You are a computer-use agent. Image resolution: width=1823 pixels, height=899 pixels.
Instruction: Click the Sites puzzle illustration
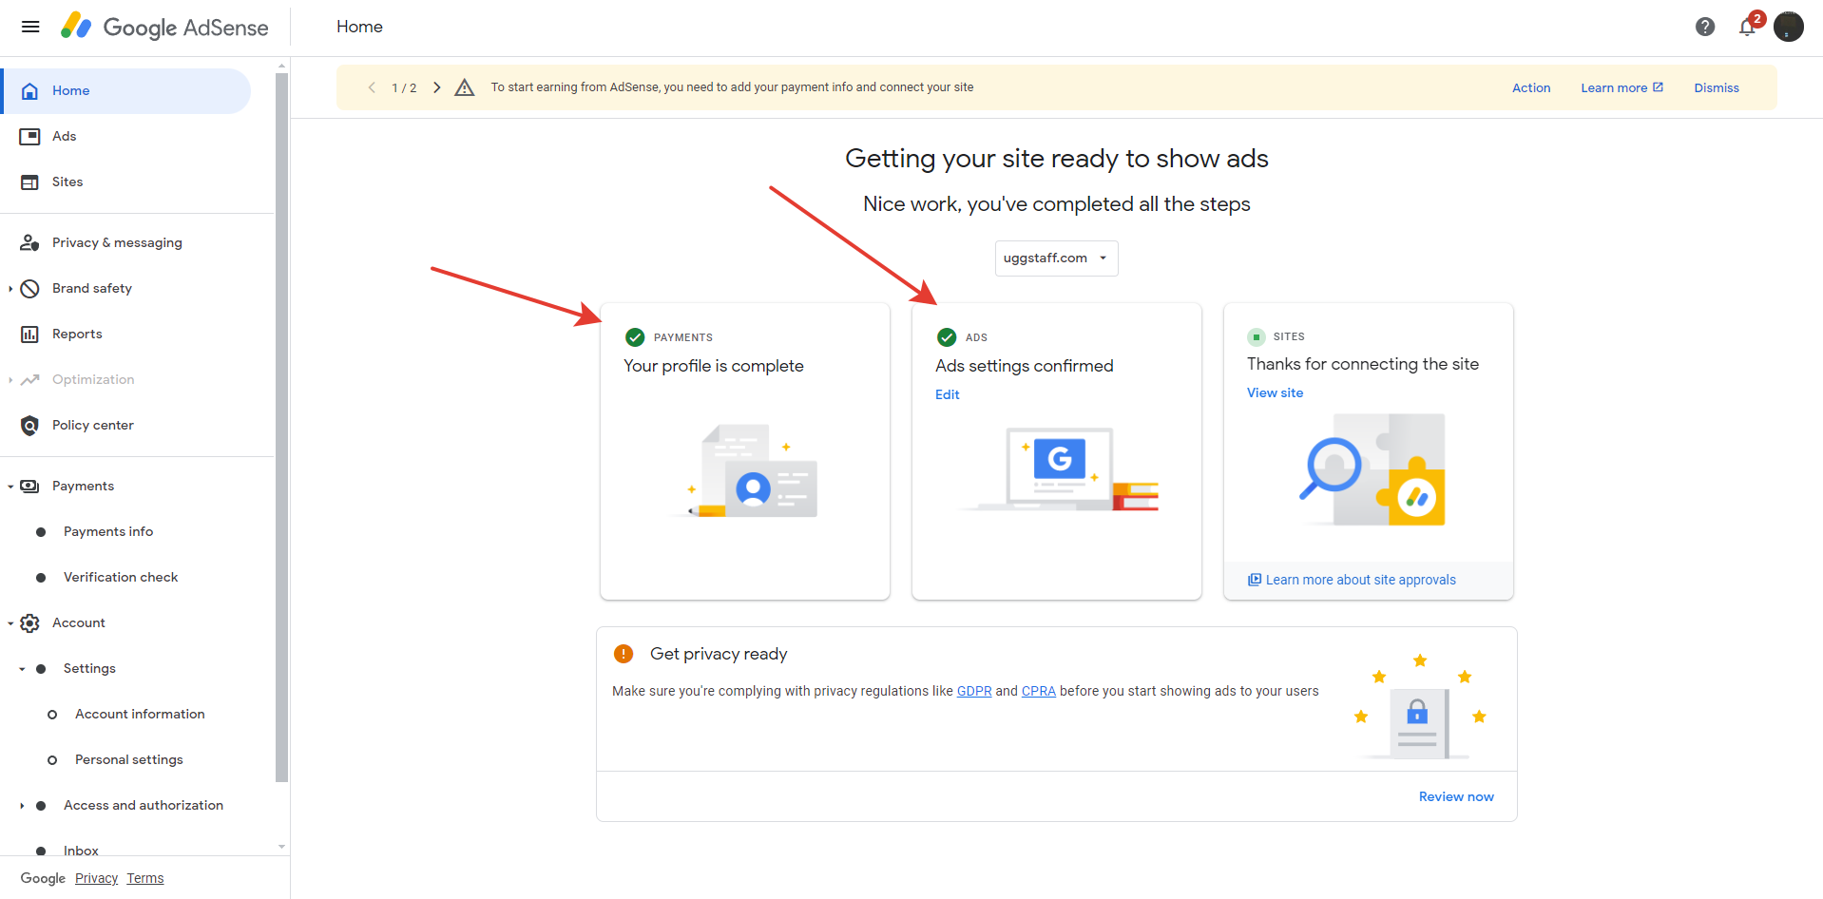[1372, 469]
